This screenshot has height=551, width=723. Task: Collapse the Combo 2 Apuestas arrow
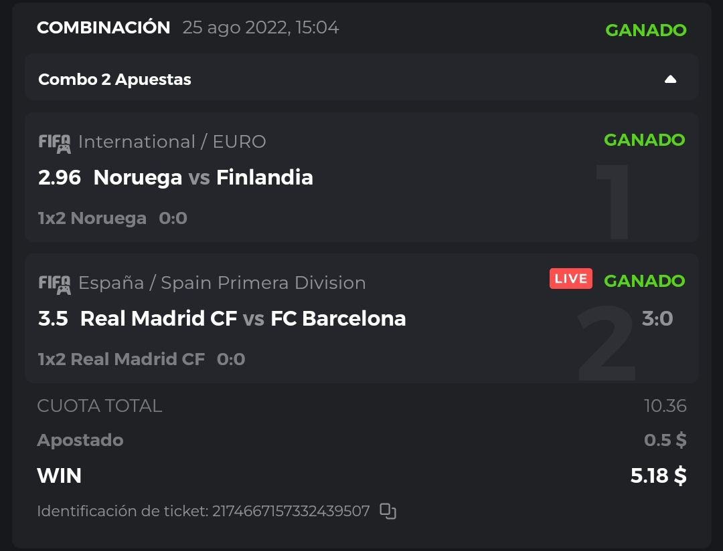click(x=670, y=80)
